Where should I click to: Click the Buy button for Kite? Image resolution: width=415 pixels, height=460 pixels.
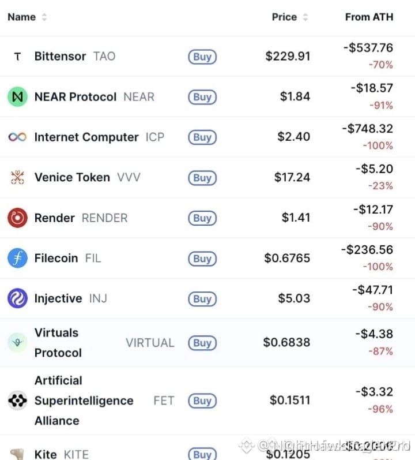click(202, 454)
